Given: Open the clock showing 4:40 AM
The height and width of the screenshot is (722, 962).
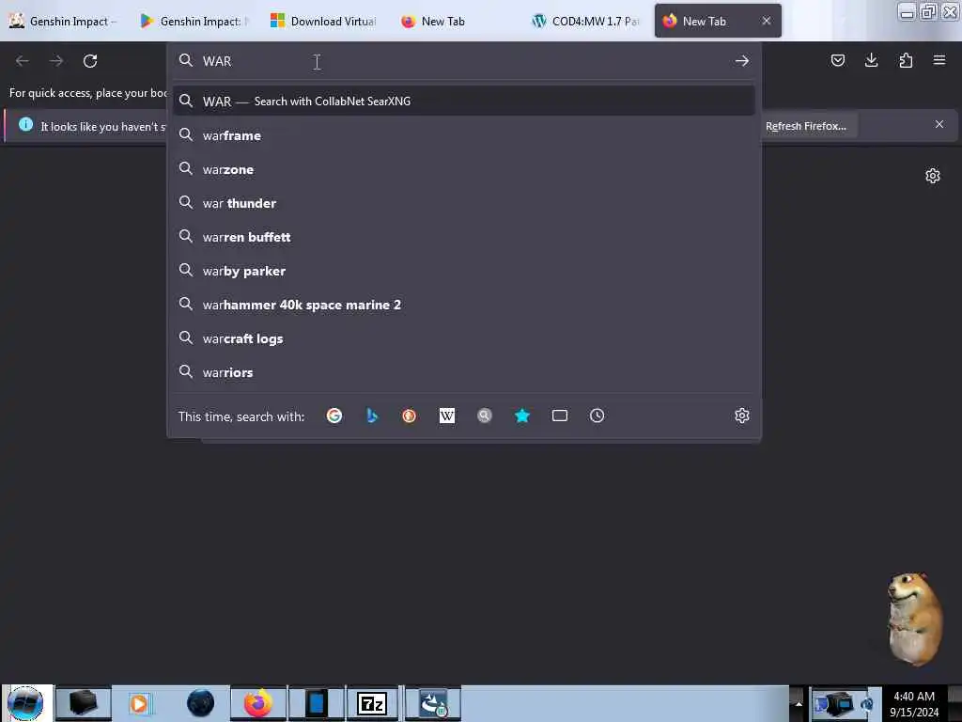Looking at the screenshot, I should pos(914,704).
